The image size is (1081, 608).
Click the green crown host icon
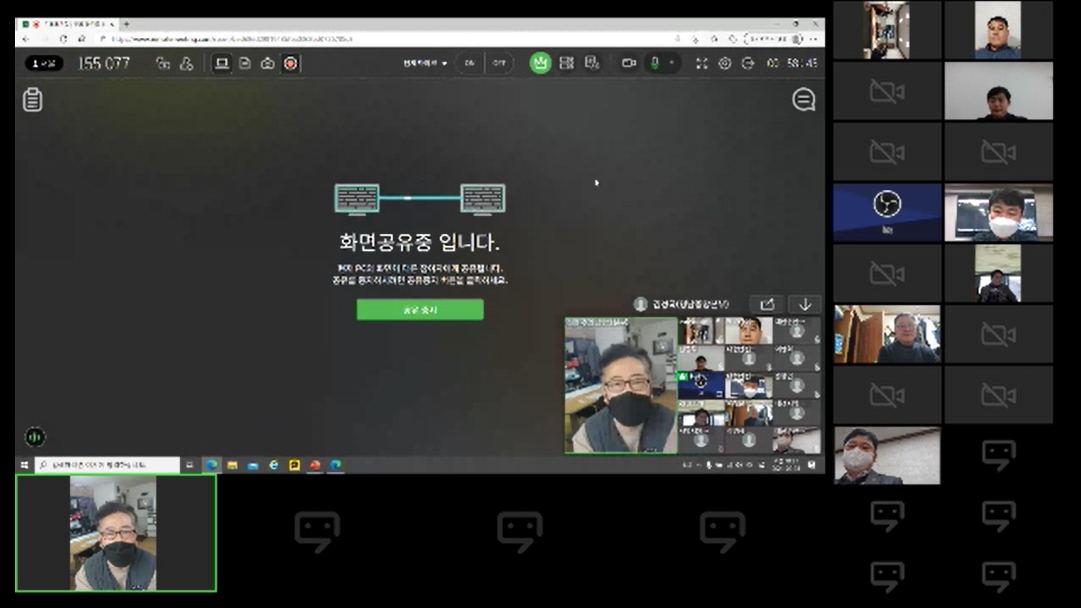(x=540, y=64)
